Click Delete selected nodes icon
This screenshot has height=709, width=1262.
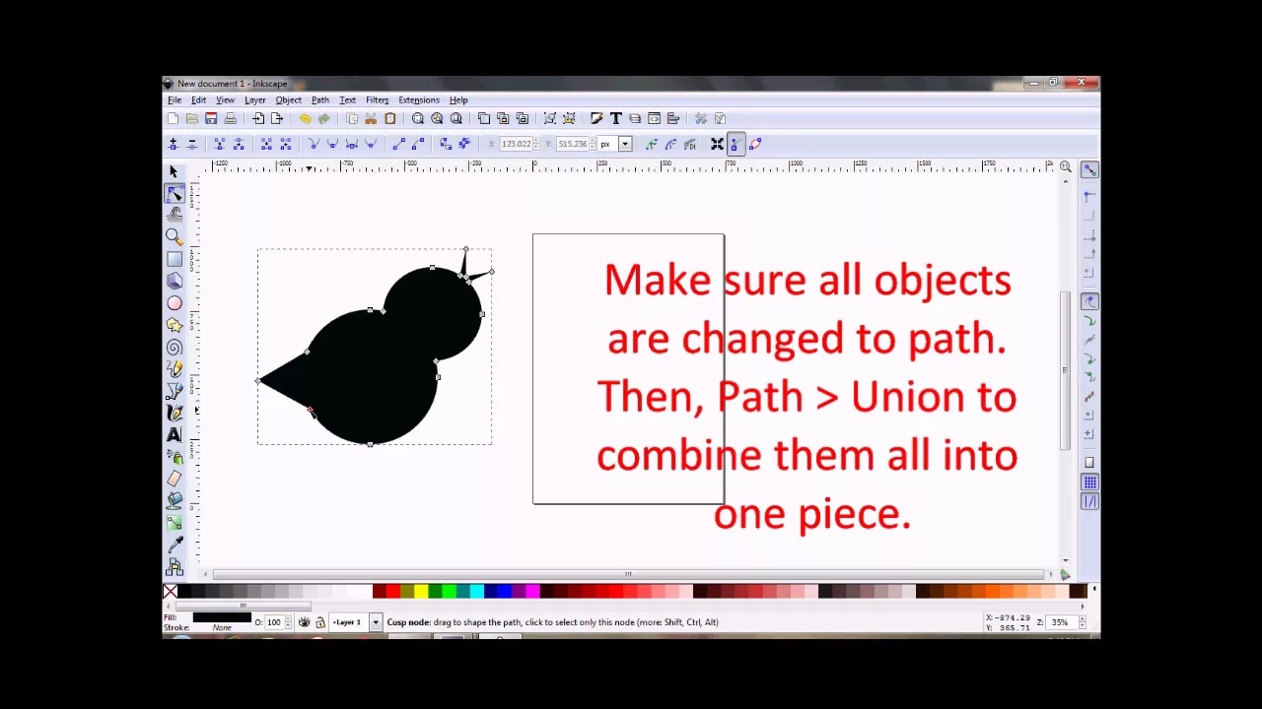tap(192, 144)
